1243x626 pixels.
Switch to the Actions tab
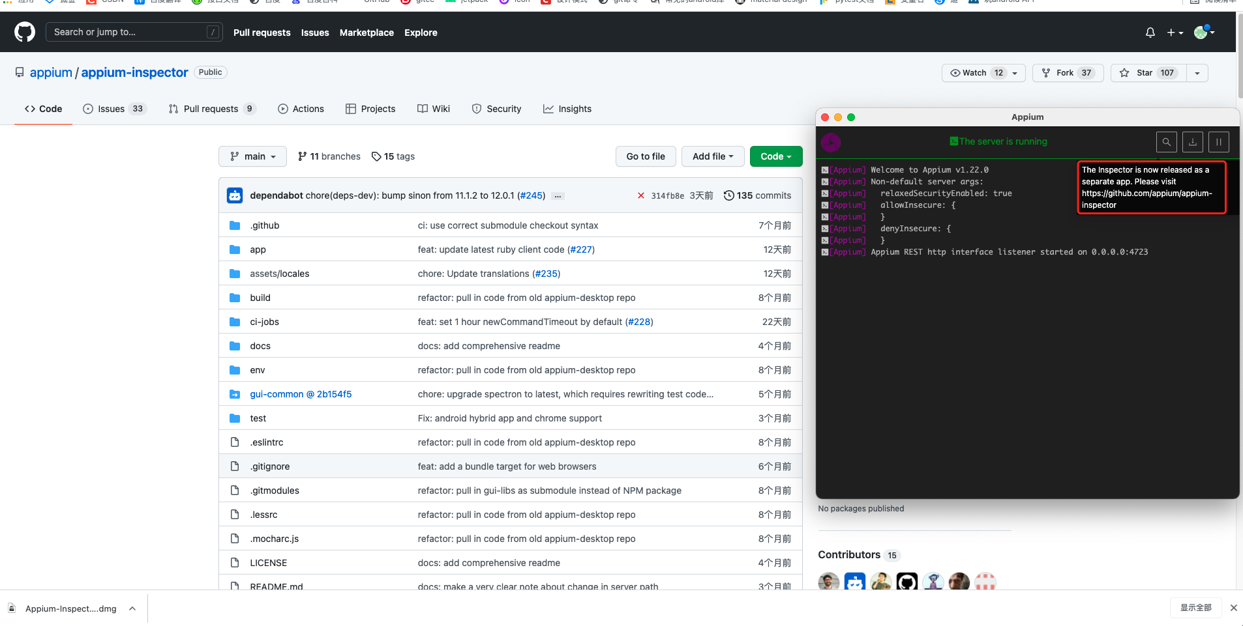tap(301, 109)
